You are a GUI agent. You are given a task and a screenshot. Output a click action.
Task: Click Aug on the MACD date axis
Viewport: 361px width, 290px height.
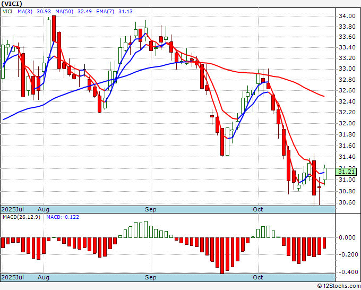point(44,277)
